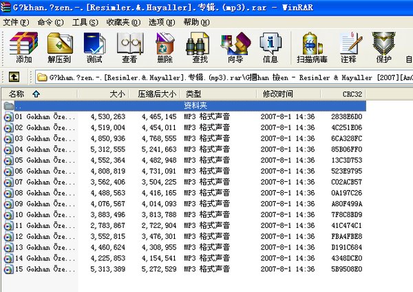This screenshot has height=292, width=413.
Task: Select file 06 Gokhan Öze...
Action: click(45, 171)
